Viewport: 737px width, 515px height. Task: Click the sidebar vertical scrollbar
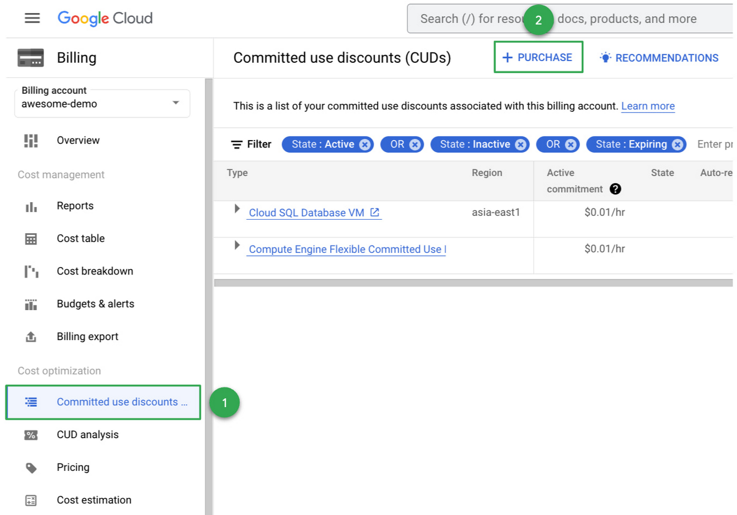click(x=208, y=296)
